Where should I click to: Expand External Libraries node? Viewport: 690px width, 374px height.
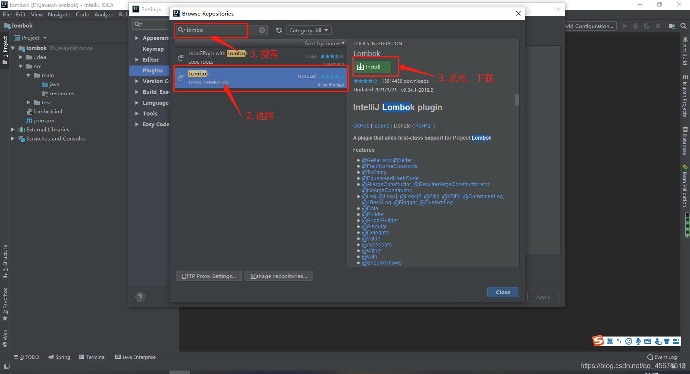click(13, 130)
